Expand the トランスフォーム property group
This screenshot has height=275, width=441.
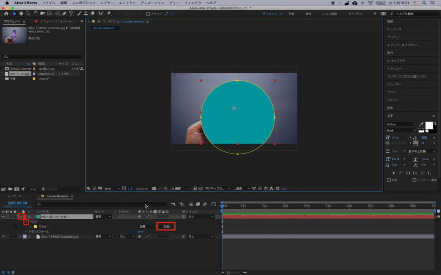pos(25,232)
